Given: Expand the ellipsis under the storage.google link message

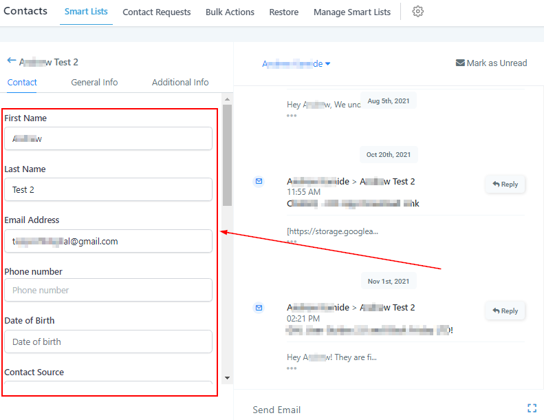Looking at the screenshot, I should pyautogui.click(x=292, y=242).
